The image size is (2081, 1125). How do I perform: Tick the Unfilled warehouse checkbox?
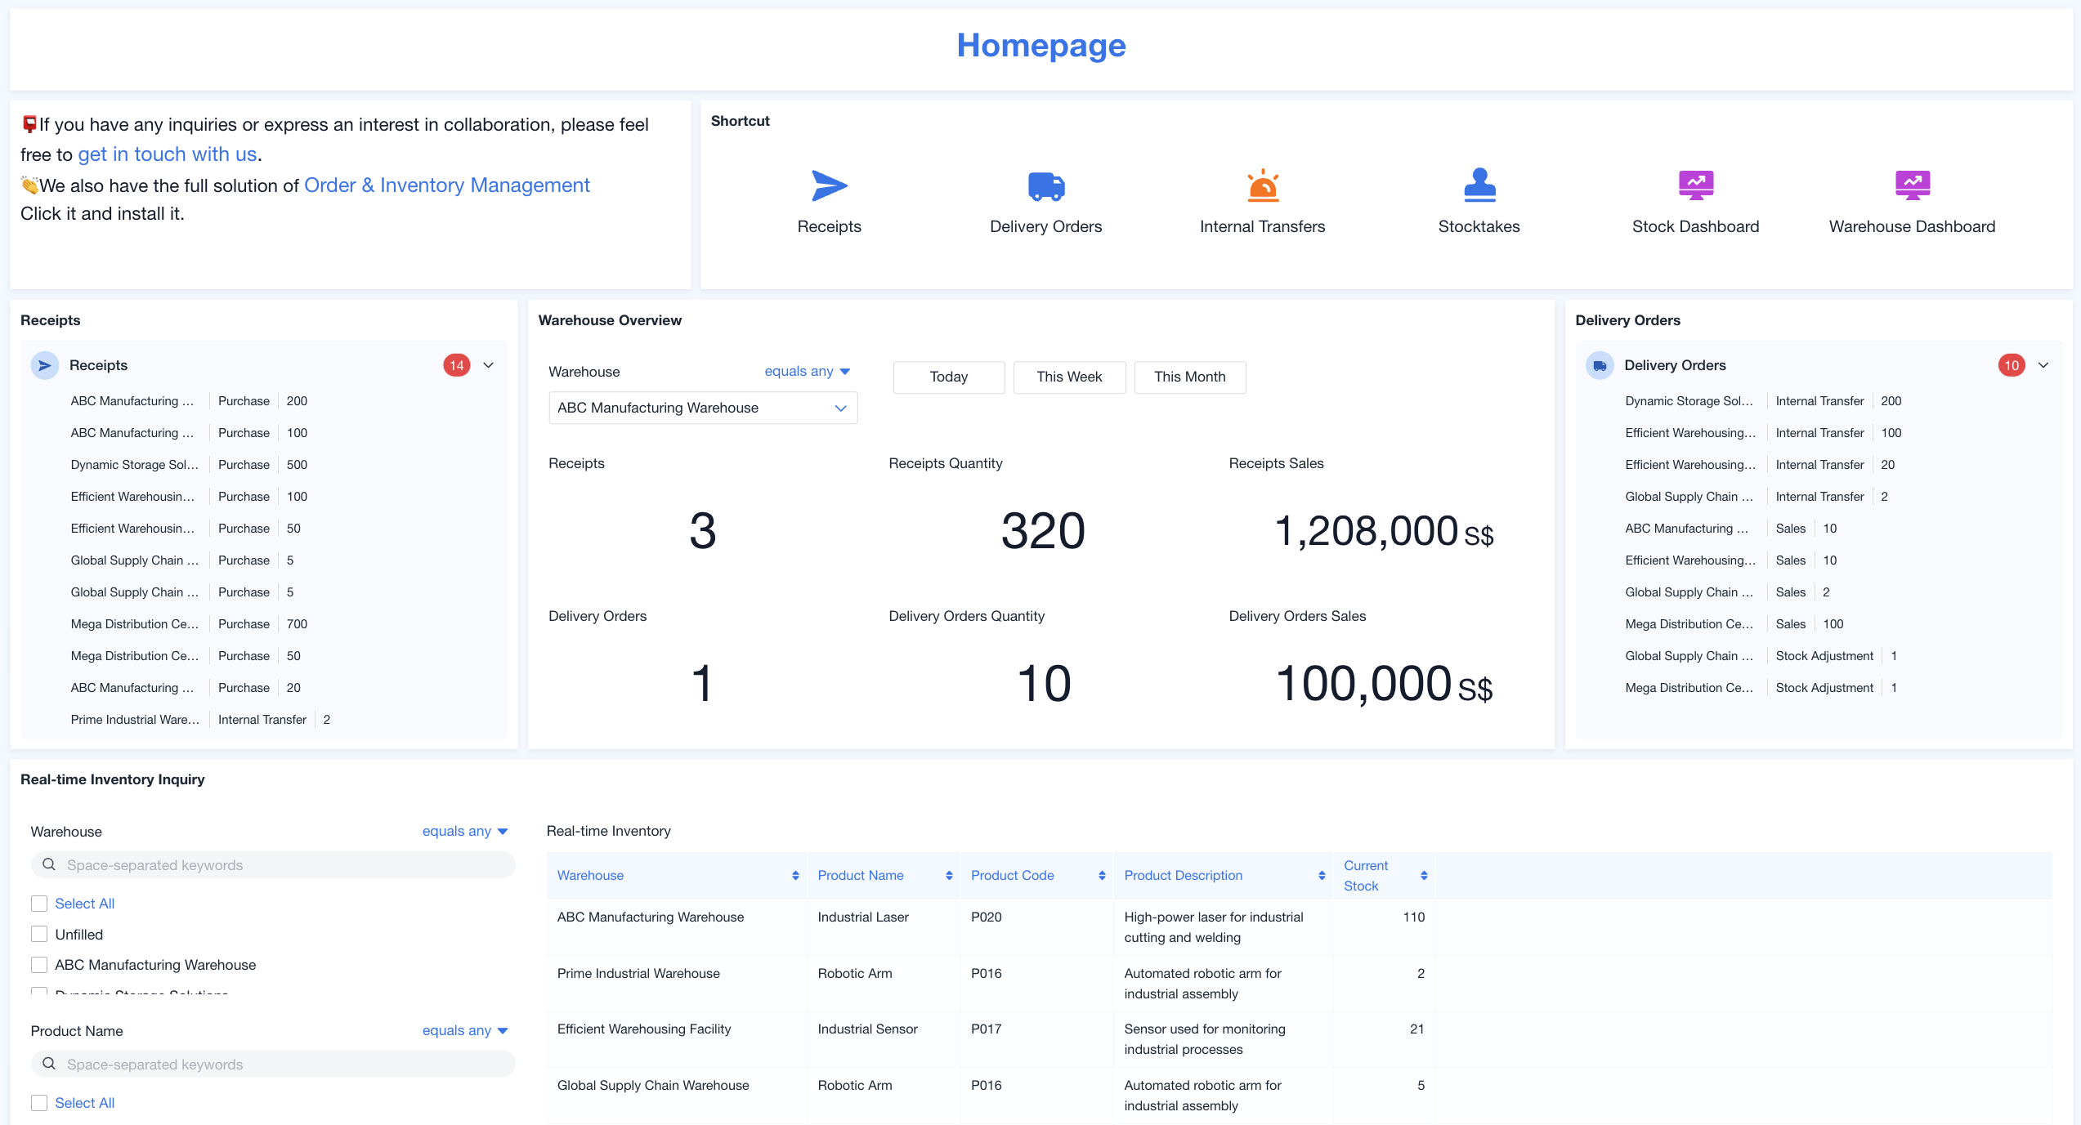coord(39,934)
